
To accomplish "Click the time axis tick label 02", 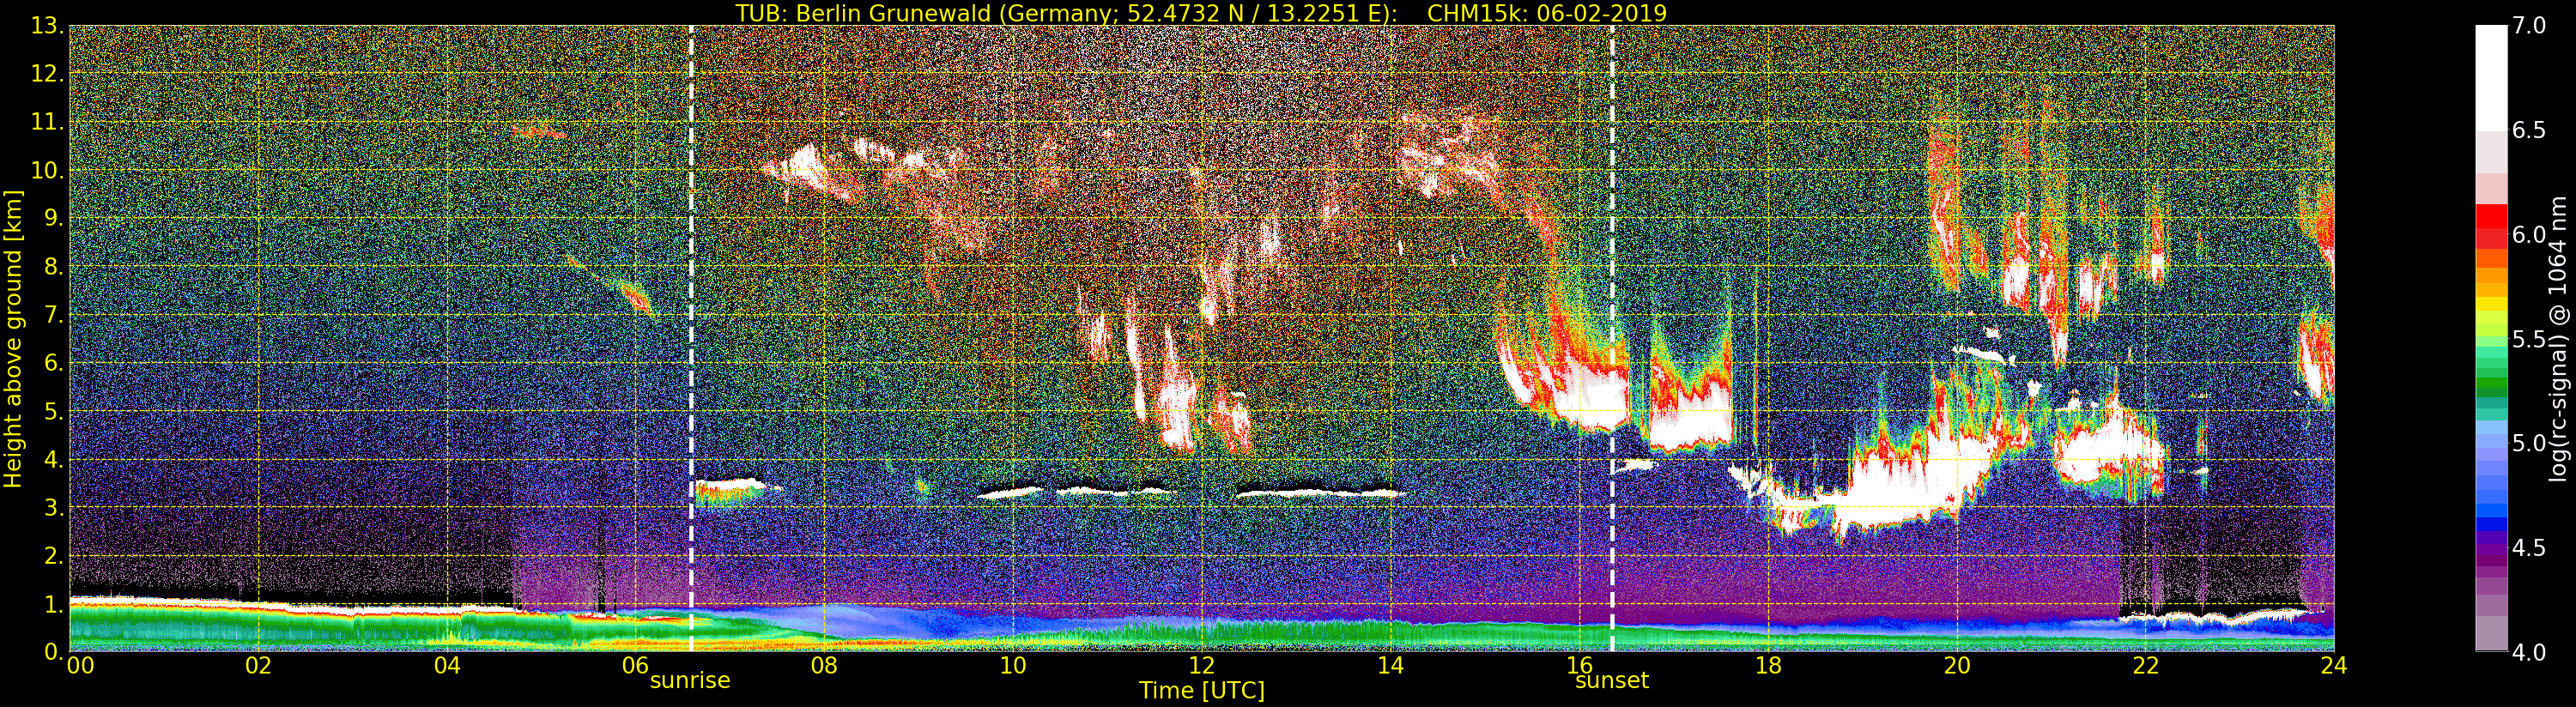I will coord(258,666).
